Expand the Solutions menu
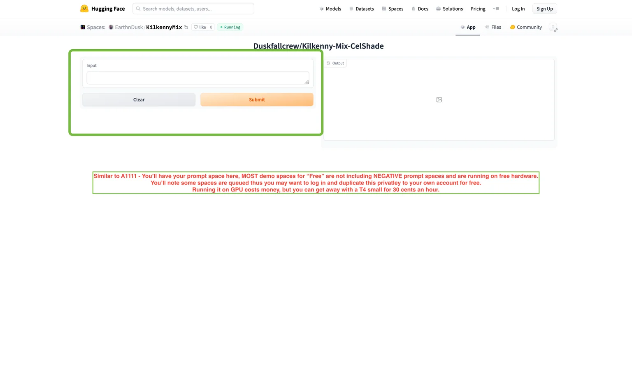The height and width of the screenshot is (366, 632). (x=449, y=9)
